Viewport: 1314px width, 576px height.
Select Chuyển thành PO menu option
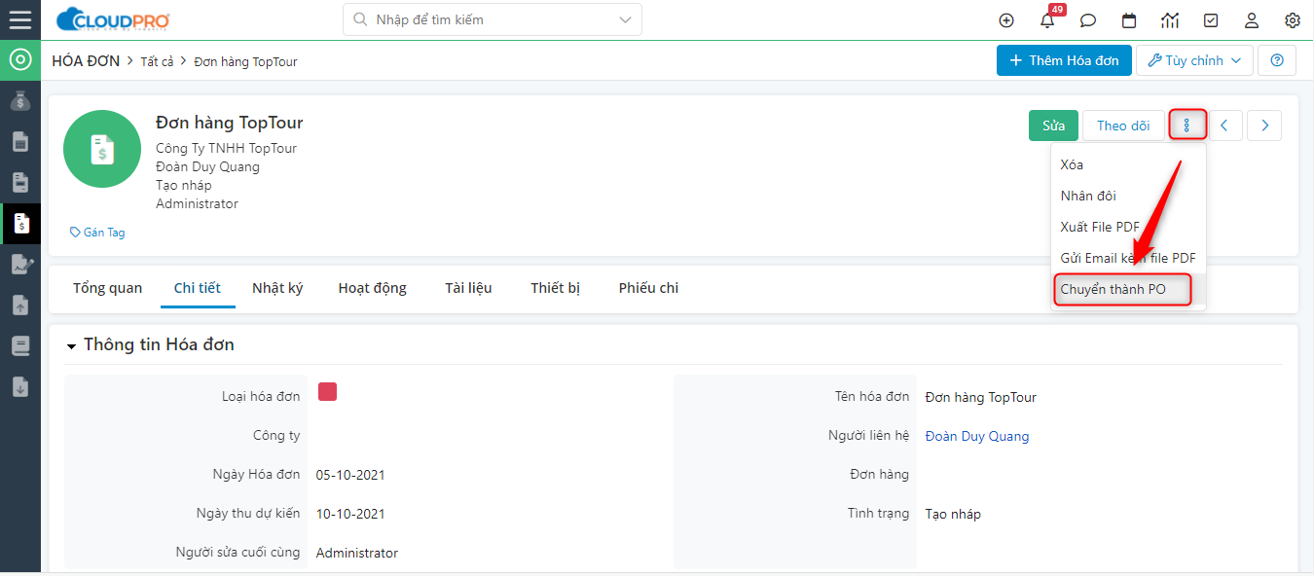point(1113,290)
